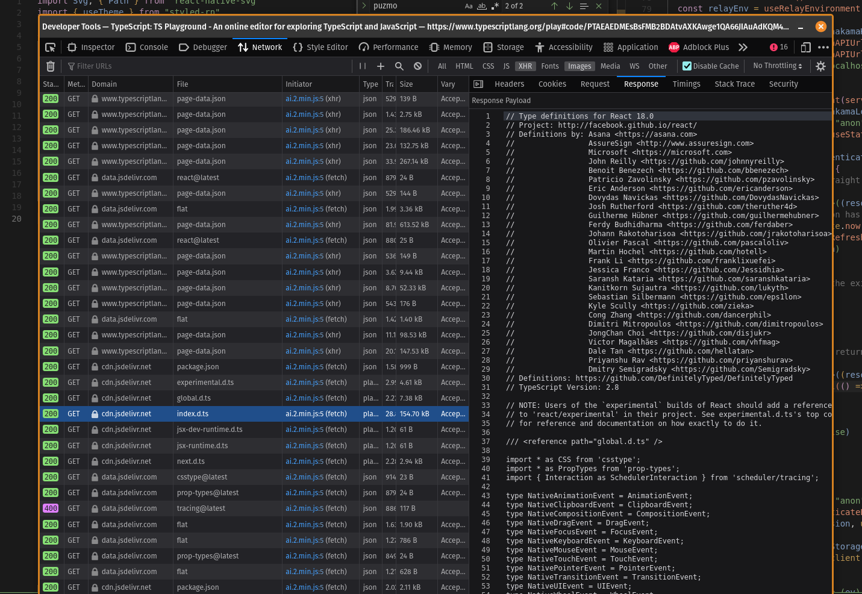Uncheck the Disable Cache checkbox
This screenshot has width=862, height=594.
tap(687, 66)
